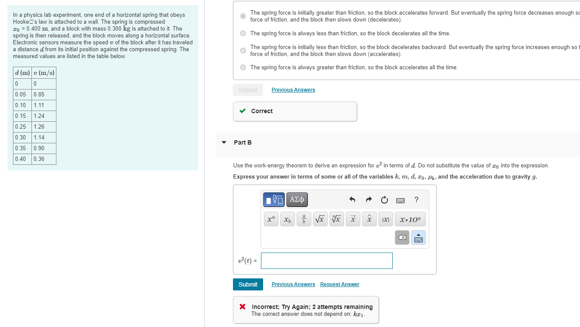Image resolution: width=580 pixels, height=327 pixels.
Task: Select 'spring force is initially greater' option
Action: [x=243, y=16]
